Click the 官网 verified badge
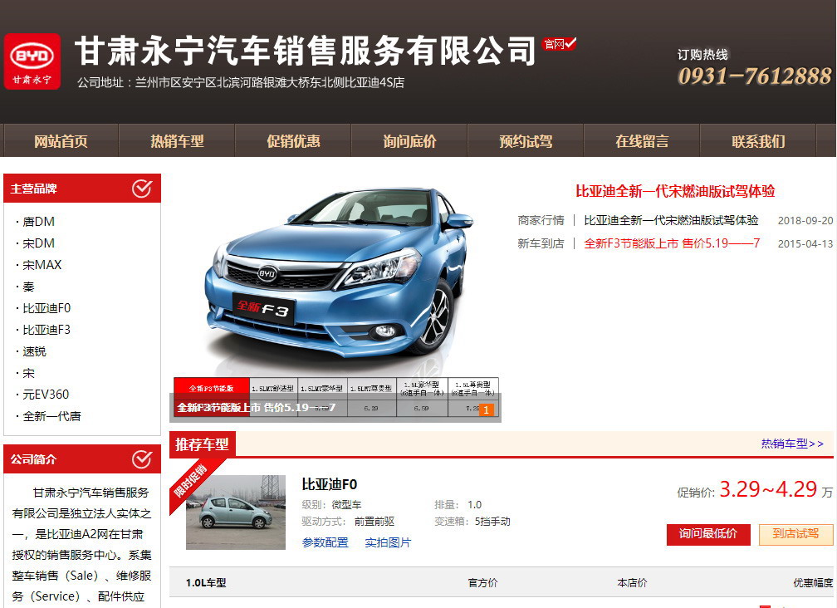The height and width of the screenshot is (608, 837). [559, 44]
